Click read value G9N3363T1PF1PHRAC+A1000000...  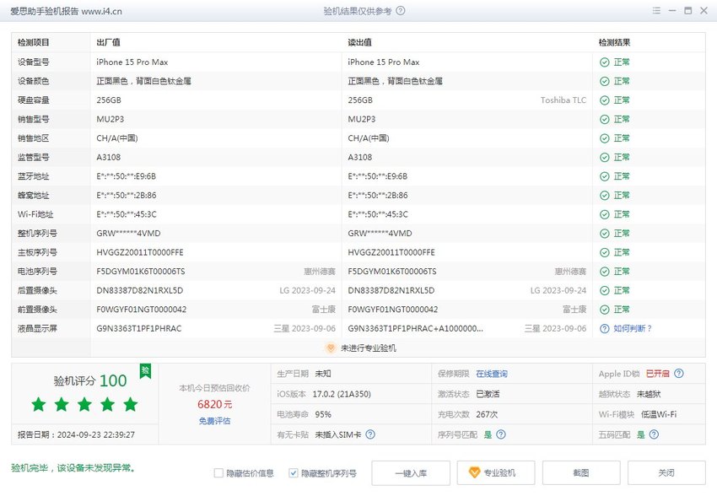click(416, 329)
